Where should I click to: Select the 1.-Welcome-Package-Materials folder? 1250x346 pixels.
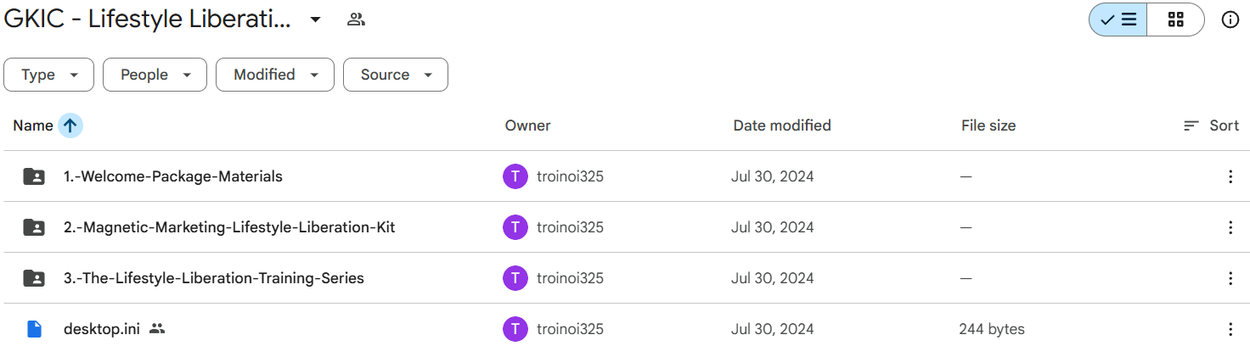(x=173, y=176)
